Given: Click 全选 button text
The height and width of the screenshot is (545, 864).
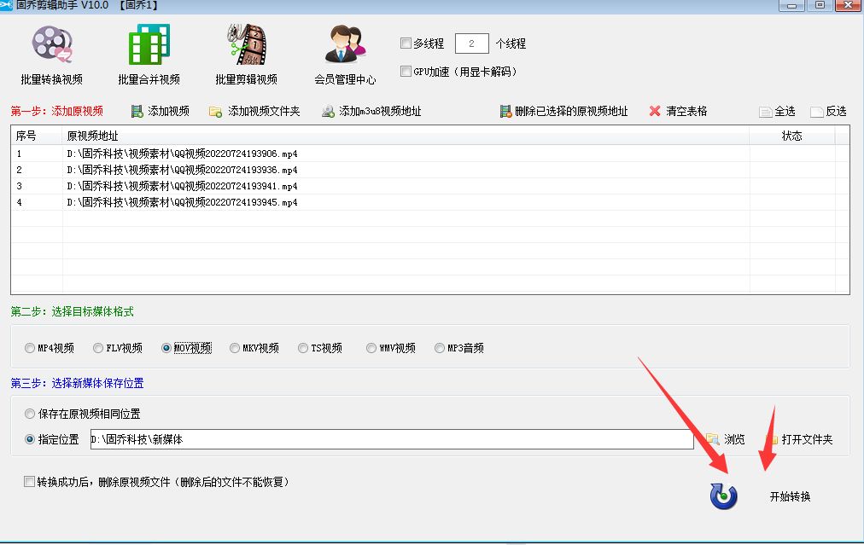Looking at the screenshot, I should click(x=785, y=111).
